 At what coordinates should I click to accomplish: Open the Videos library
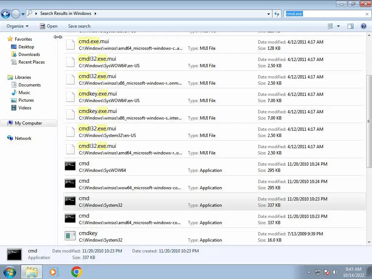(x=25, y=108)
